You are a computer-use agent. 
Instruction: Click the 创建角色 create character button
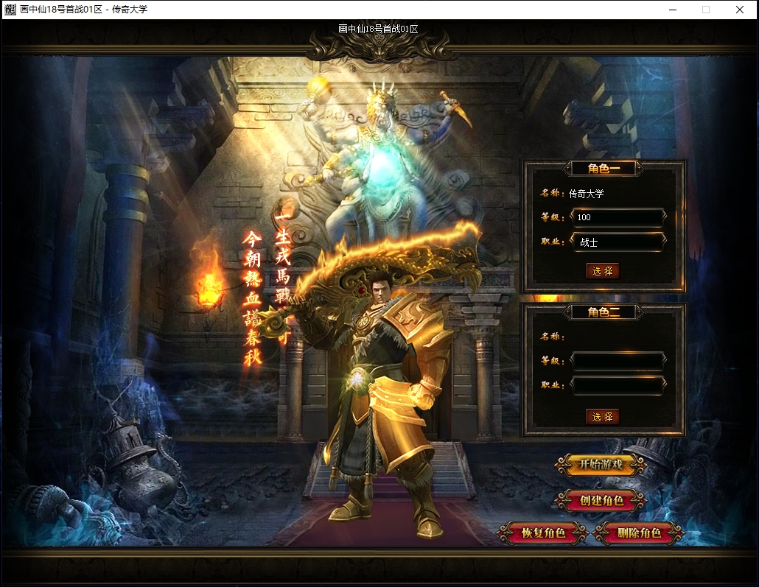pyautogui.click(x=601, y=500)
